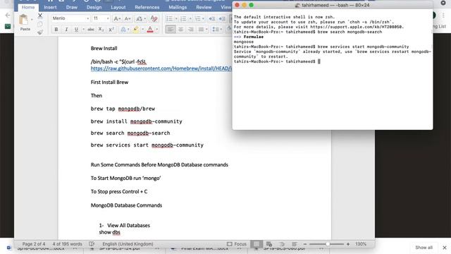Apply subscript formatting
The height and width of the screenshot is (254, 451).
(101, 30)
